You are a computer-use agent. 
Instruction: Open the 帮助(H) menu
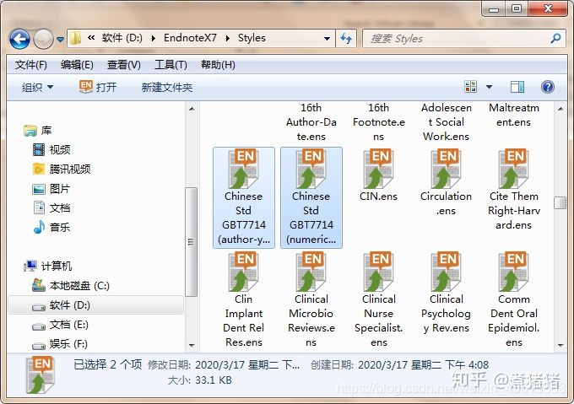(x=218, y=65)
